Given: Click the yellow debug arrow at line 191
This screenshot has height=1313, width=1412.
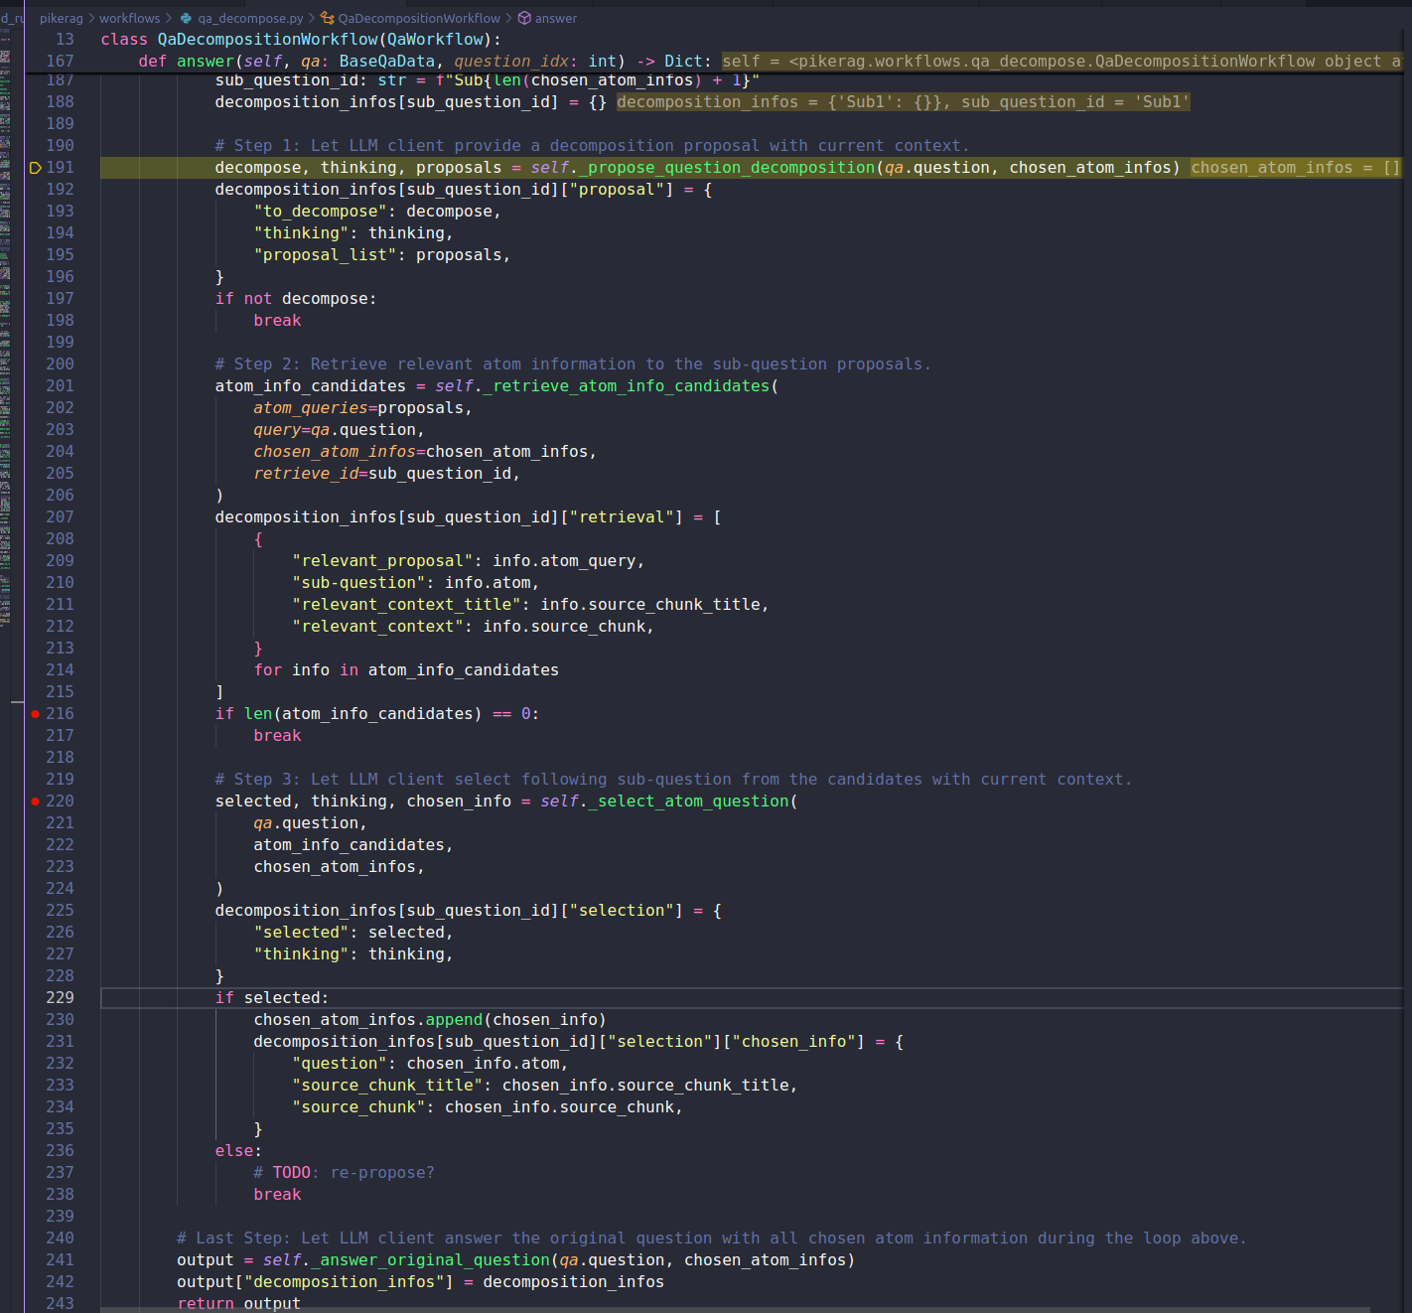Looking at the screenshot, I should (x=35, y=168).
